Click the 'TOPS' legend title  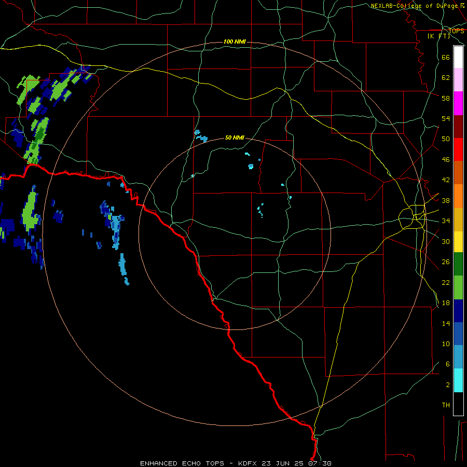(x=456, y=31)
